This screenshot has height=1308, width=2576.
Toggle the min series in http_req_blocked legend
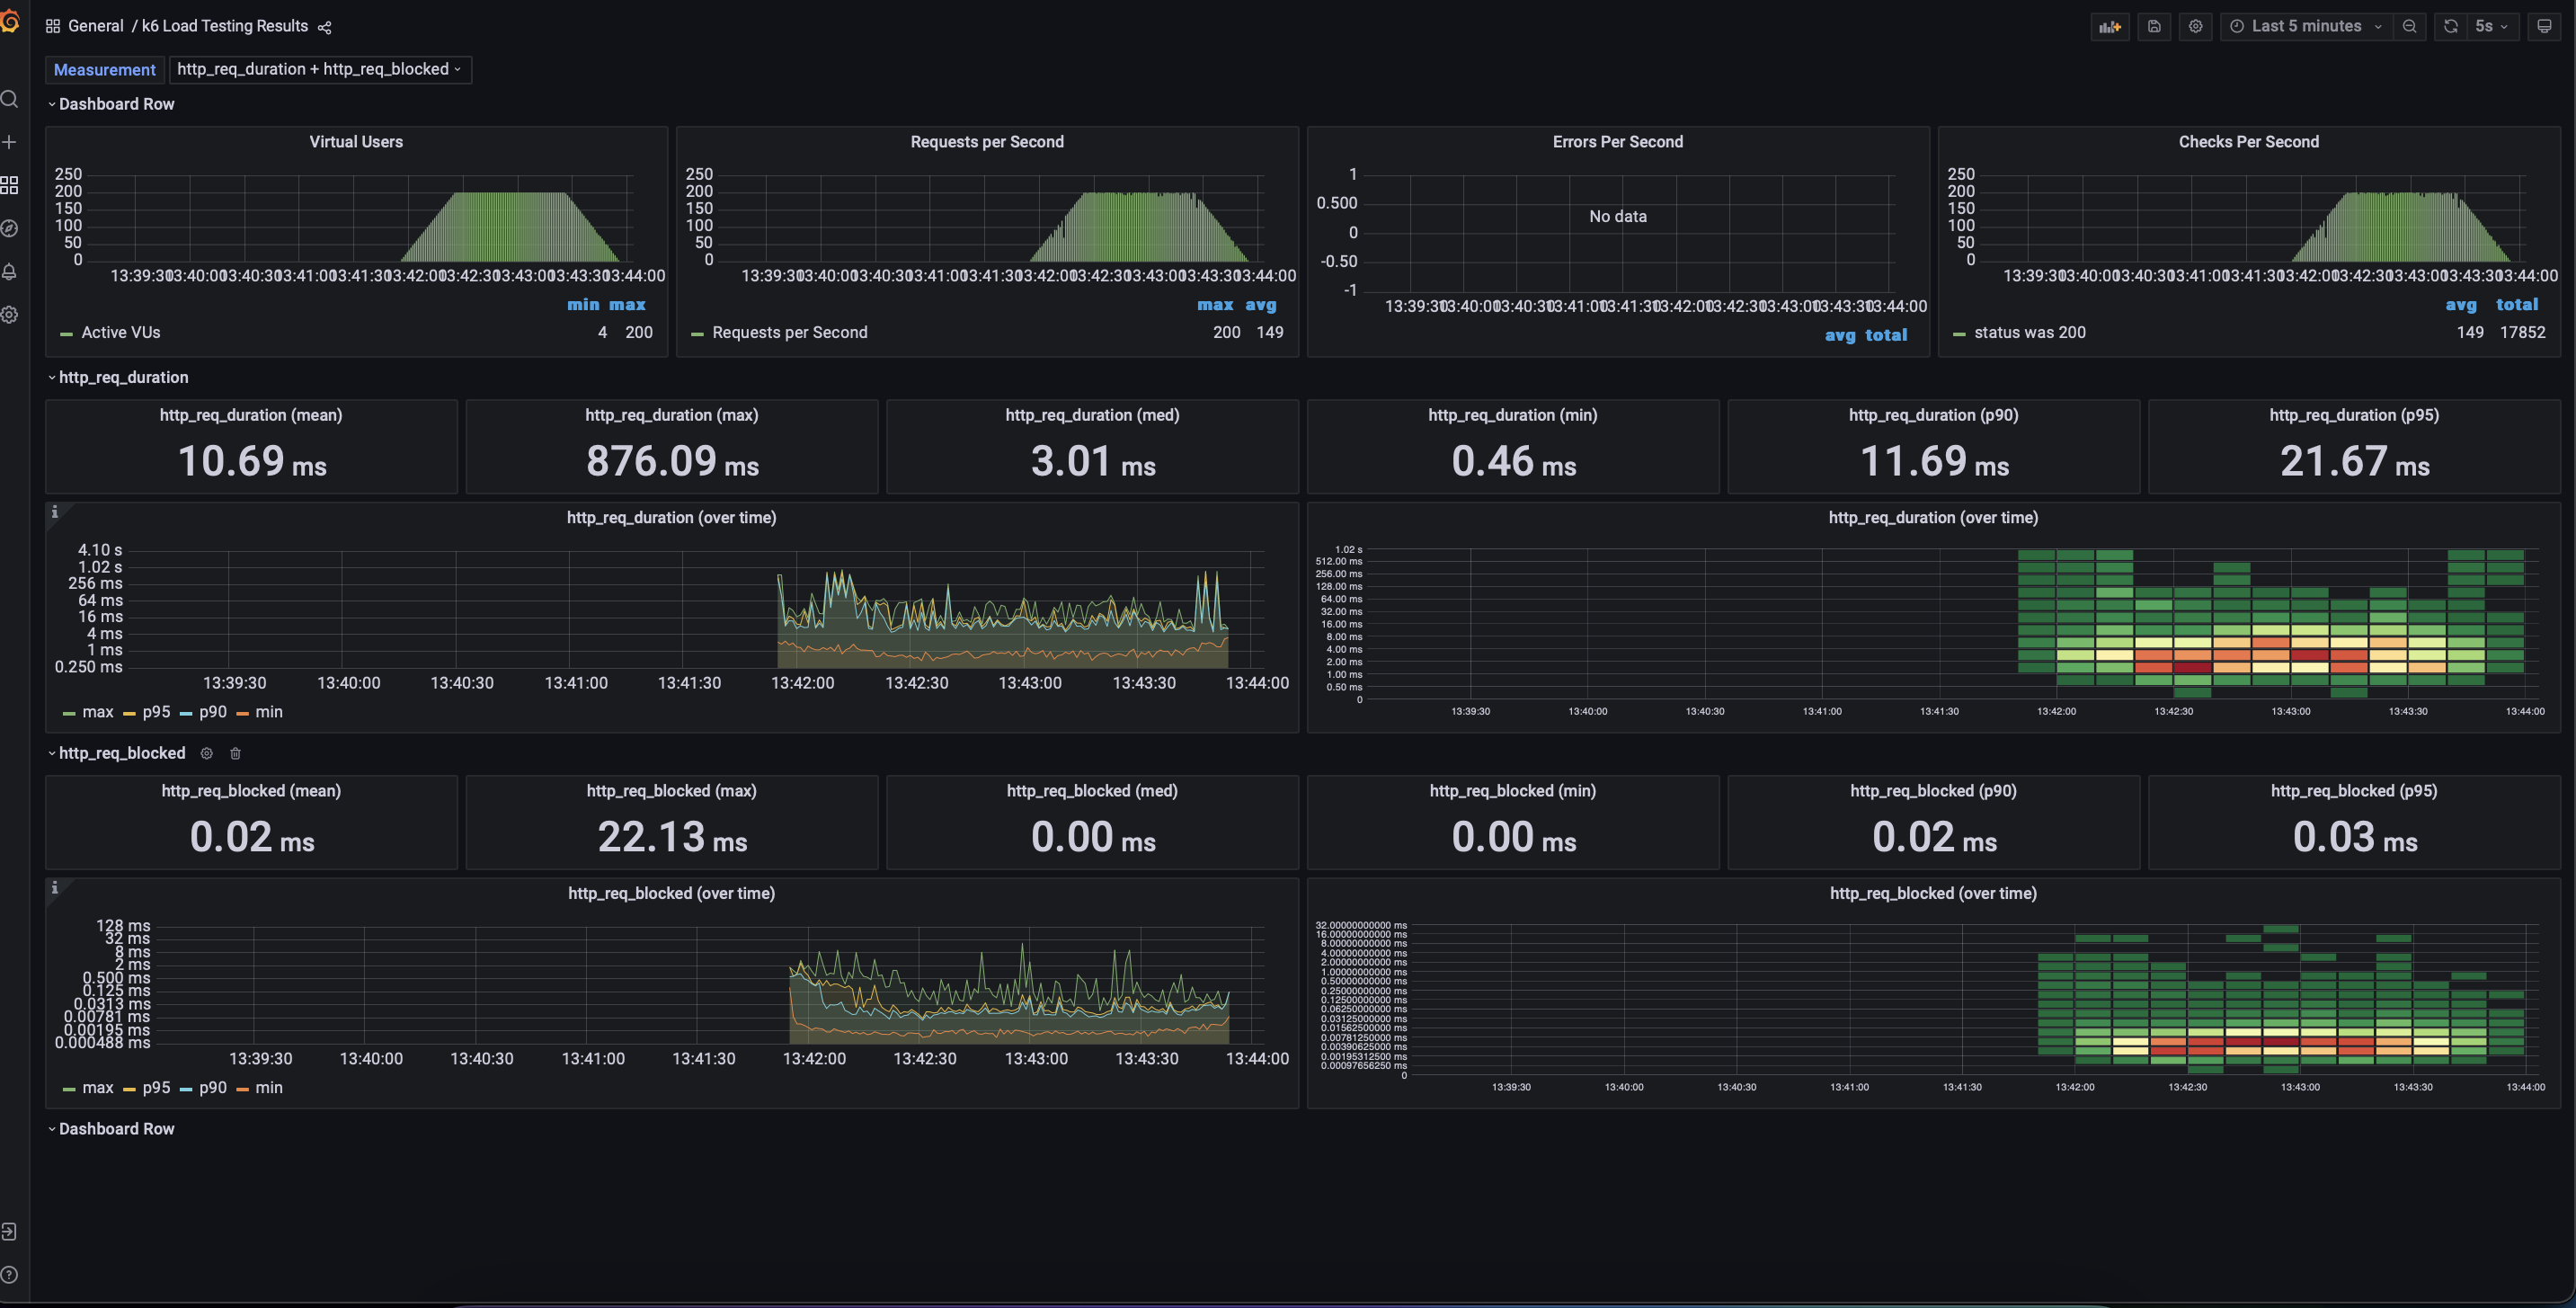pos(268,1088)
